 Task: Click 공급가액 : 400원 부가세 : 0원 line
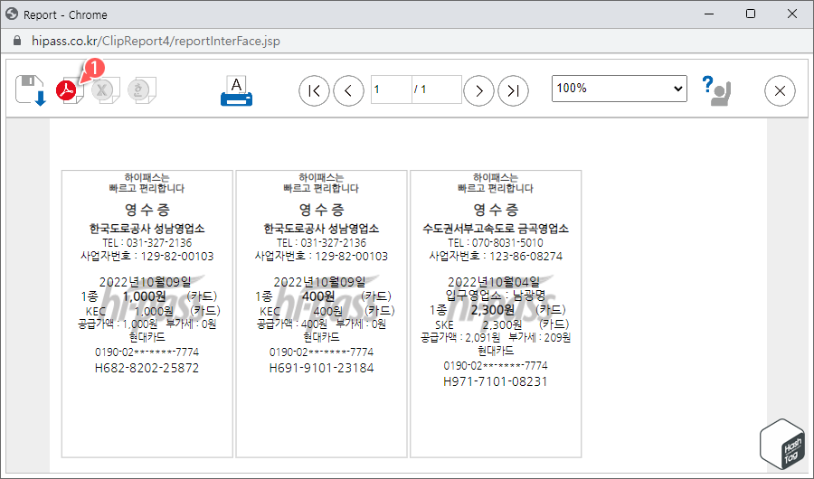tap(321, 324)
